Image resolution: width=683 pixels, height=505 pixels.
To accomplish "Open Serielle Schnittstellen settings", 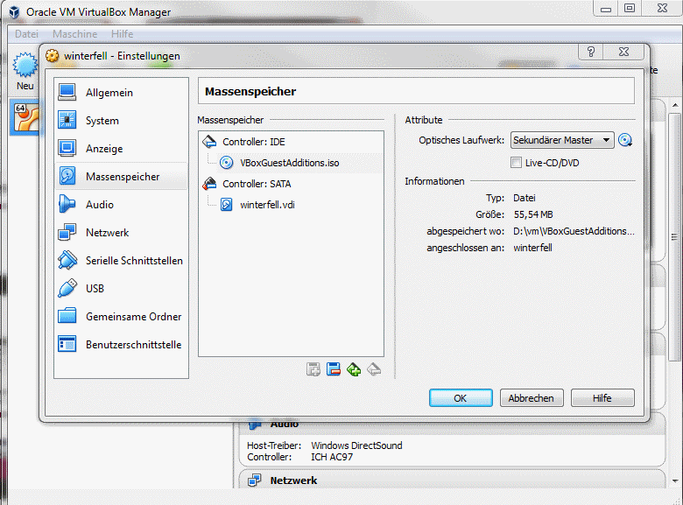I will (121, 260).
